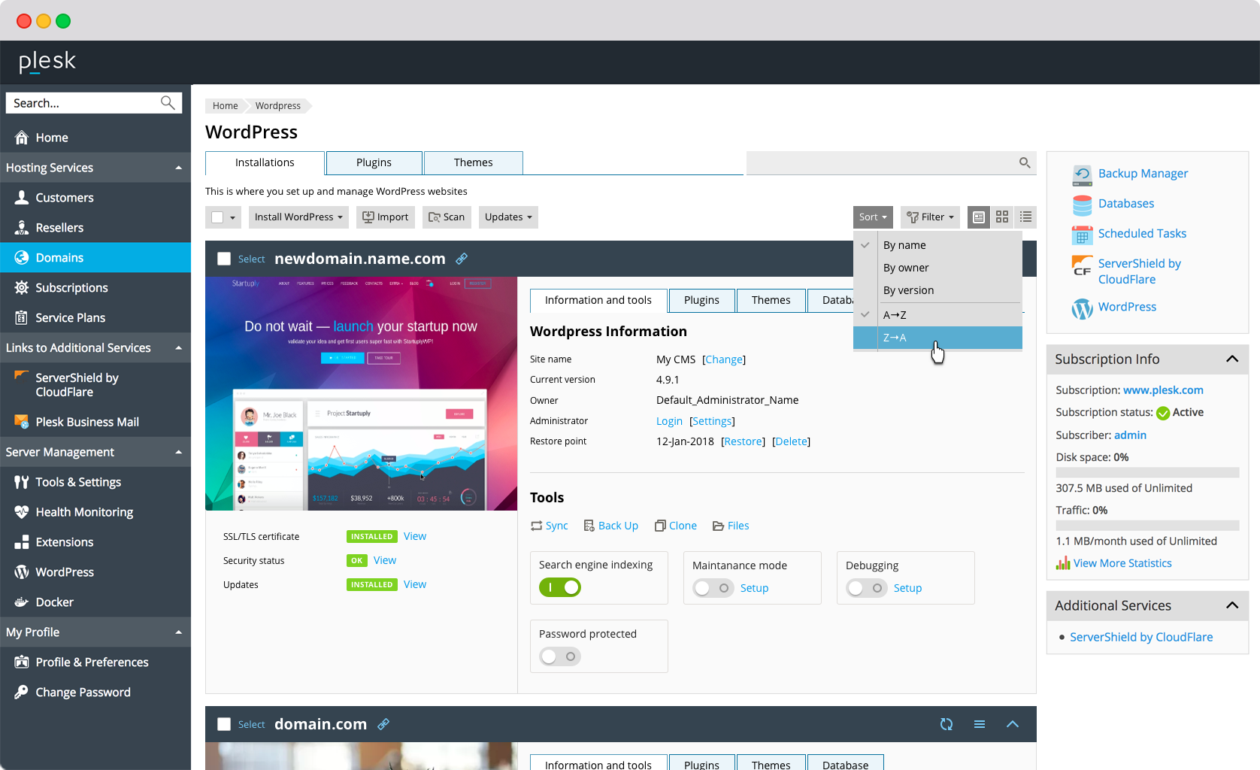
Task: Select domain.com checkbox
Action: pyautogui.click(x=224, y=724)
